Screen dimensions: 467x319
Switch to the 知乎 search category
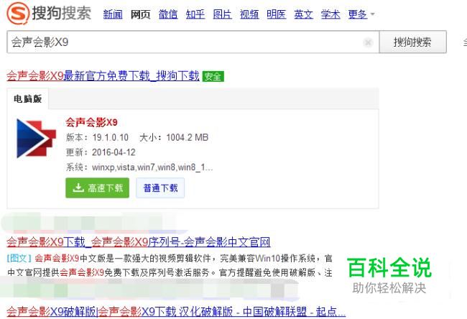(x=195, y=14)
